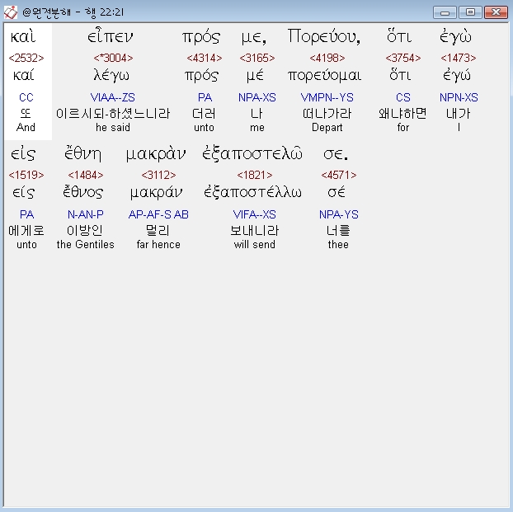Click the Strong's number <1484>

[86, 175]
